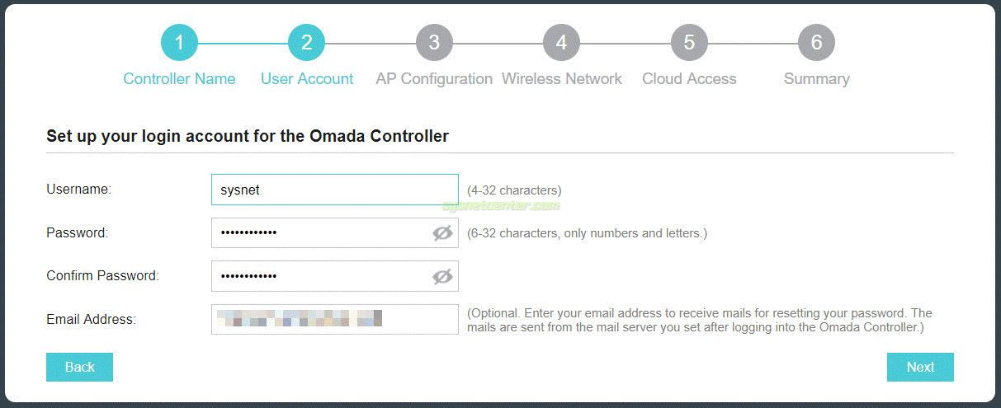The height and width of the screenshot is (408, 1001).
Task: Click the 'Set up your login account' heading
Action: point(248,136)
